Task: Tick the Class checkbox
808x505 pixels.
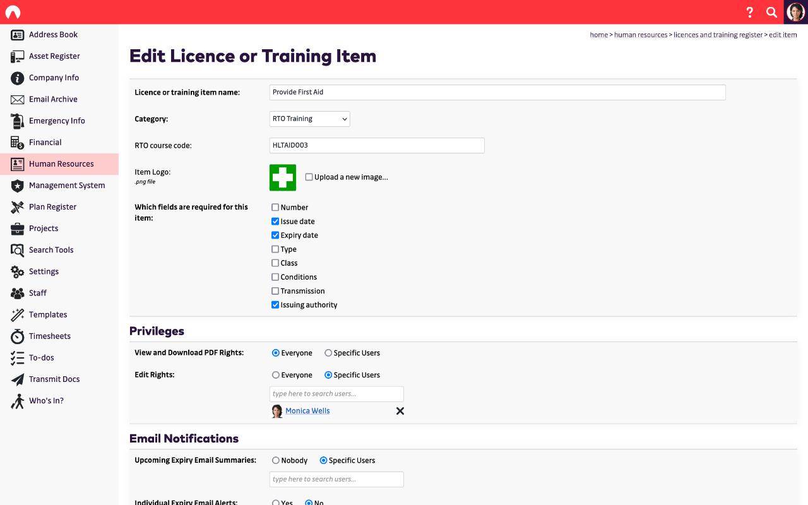Action: tap(275, 263)
